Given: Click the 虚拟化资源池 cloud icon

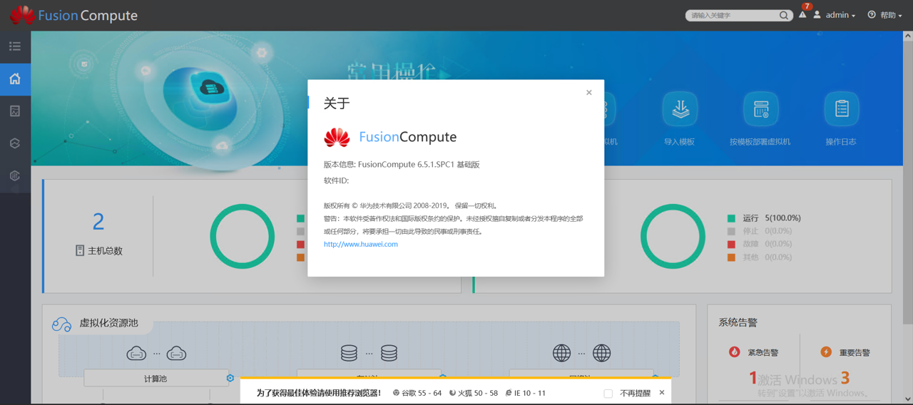Looking at the screenshot, I should tap(61, 324).
